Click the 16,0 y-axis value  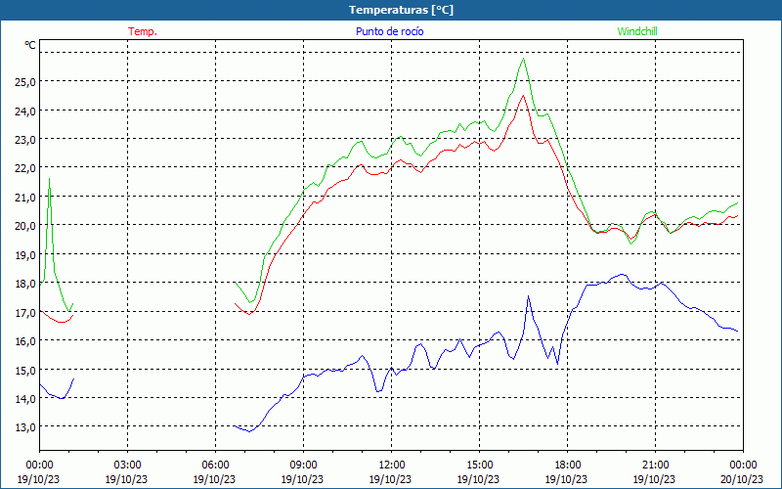click(25, 340)
